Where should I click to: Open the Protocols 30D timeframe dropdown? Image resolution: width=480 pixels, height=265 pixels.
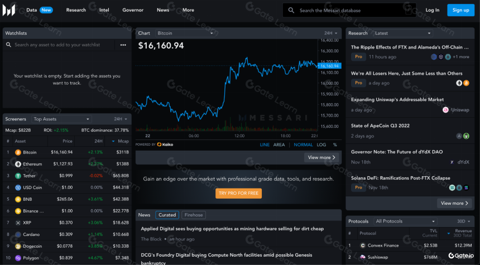[x=463, y=221]
